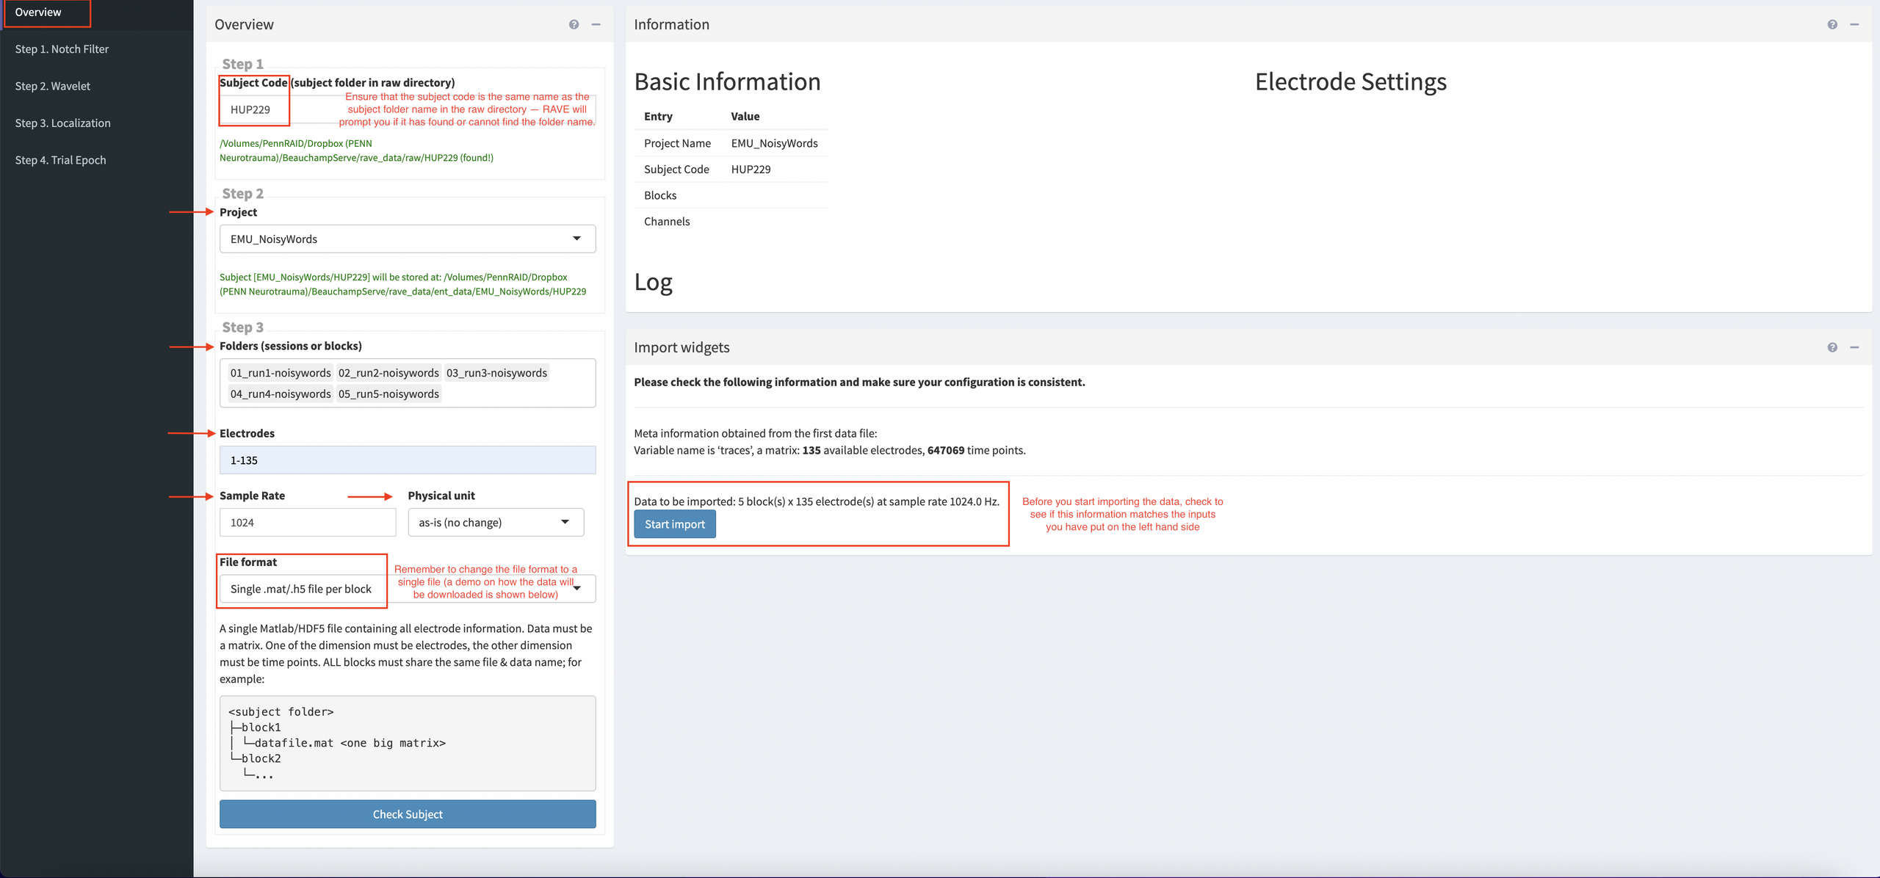The image size is (1880, 878).
Task: Select the 03_run3-noisywords folder tag
Action: 496,373
